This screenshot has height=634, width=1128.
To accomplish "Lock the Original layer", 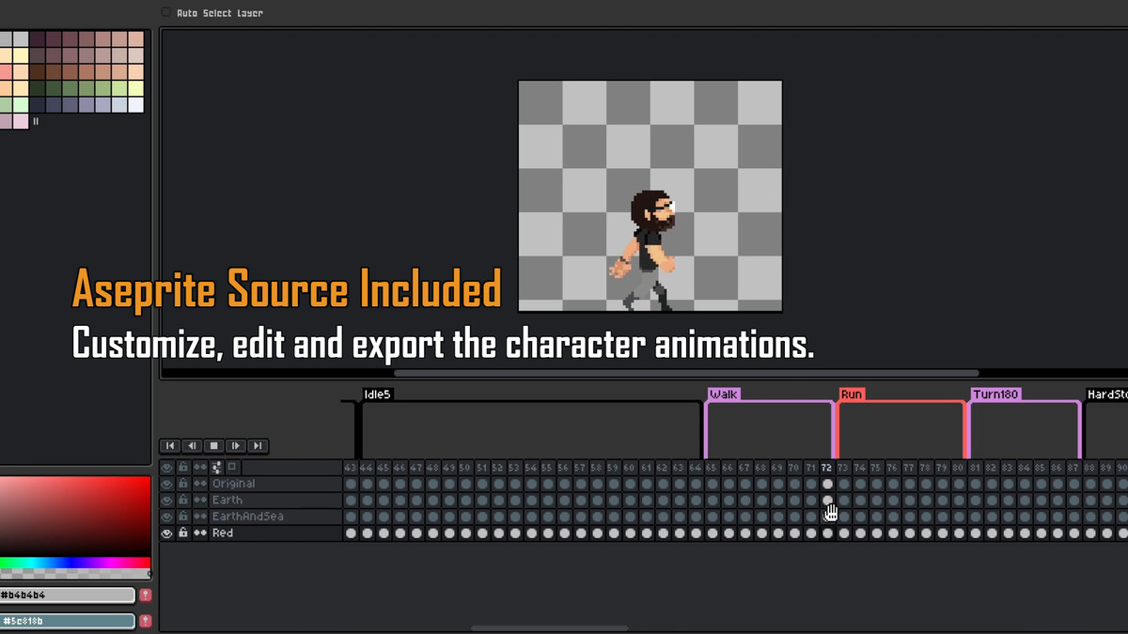I will point(183,484).
